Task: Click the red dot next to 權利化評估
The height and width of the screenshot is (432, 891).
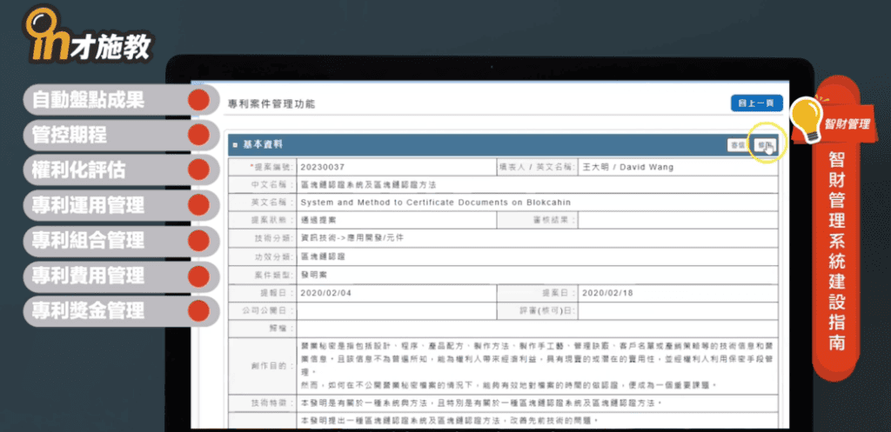Action: point(199,169)
